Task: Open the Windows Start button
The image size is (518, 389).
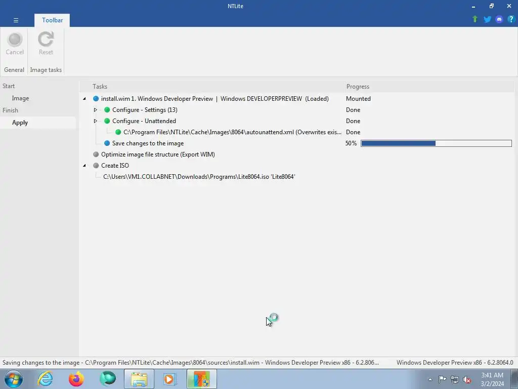Action: point(14,379)
